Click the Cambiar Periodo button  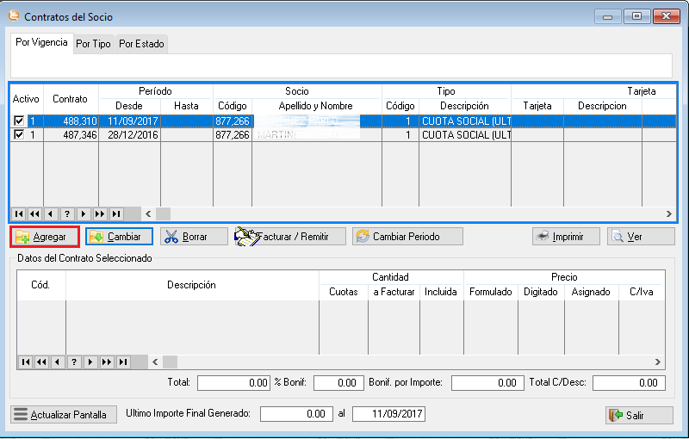coord(407,237)
